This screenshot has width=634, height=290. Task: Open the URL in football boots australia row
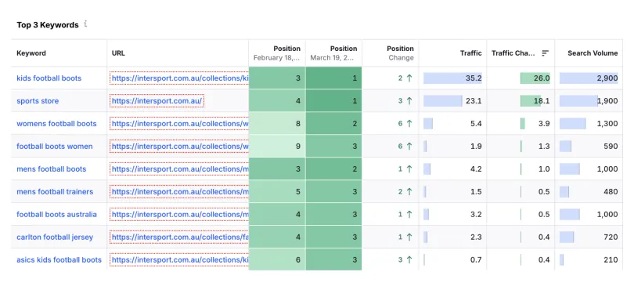(x=179, y=214)
